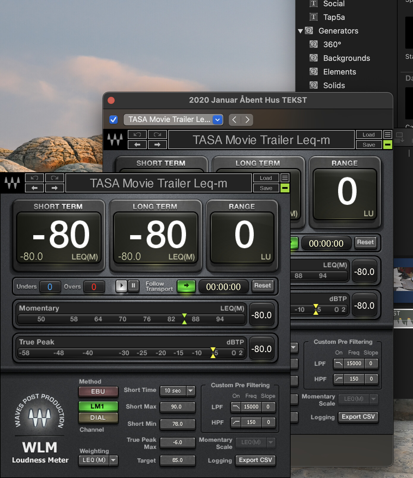Click the Target value field 85.0

click(x=177, y=460)
